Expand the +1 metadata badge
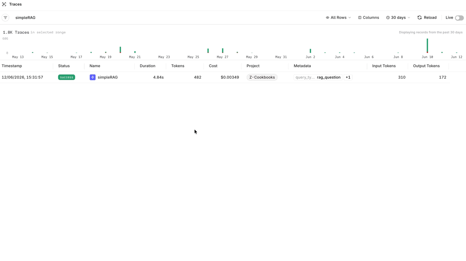466x261 pixels. (x=348, y=77)
